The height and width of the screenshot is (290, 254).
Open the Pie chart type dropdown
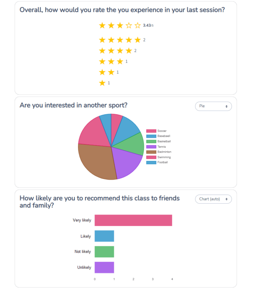(x=213, y=106)
